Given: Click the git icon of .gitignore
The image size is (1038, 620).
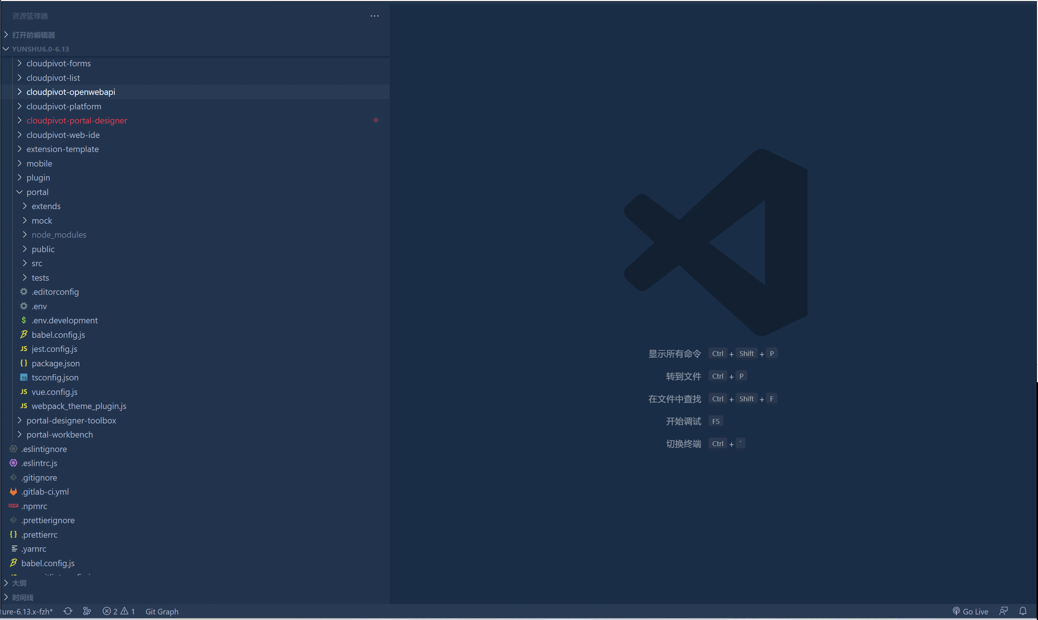Looking at the screenshot, I should (x=13, y=477).
